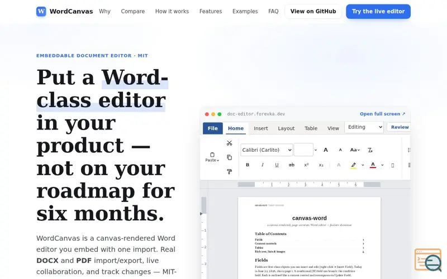Image resolution: width=447 pixels, height=279 pixels.
Task: Click the Try the live editor button
Action: pyautogui.click(x=378, y=11)
